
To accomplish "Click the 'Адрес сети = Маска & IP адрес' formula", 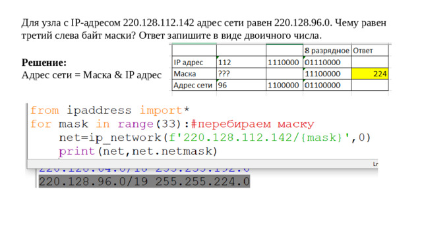I will click(92, 74).
